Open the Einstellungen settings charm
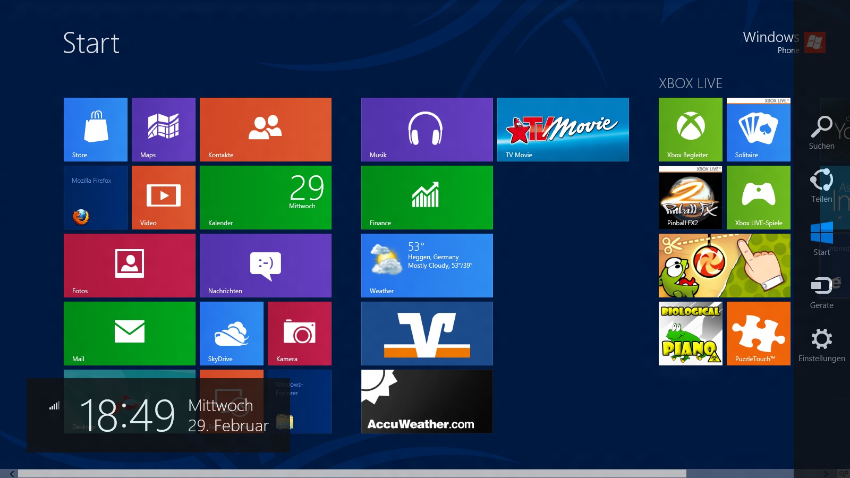The height and width of the screenshot is (478, 850). 822,345
